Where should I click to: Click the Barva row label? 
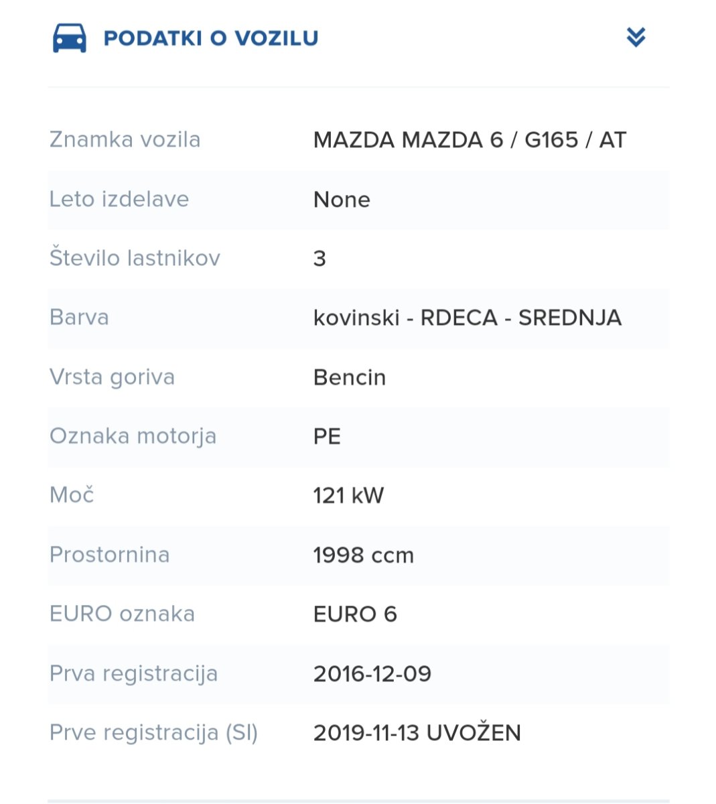pos(79,317)
